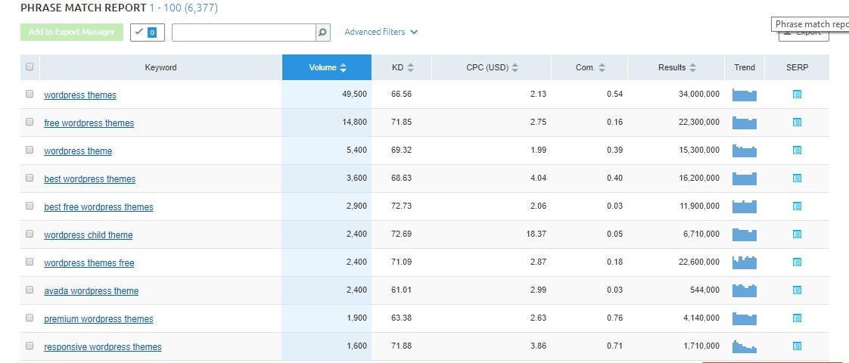Viewport: 849px width, 363px height.
Task: Select the 0.76 competition value
Action: pyautogui.click(x=614, y=318)
